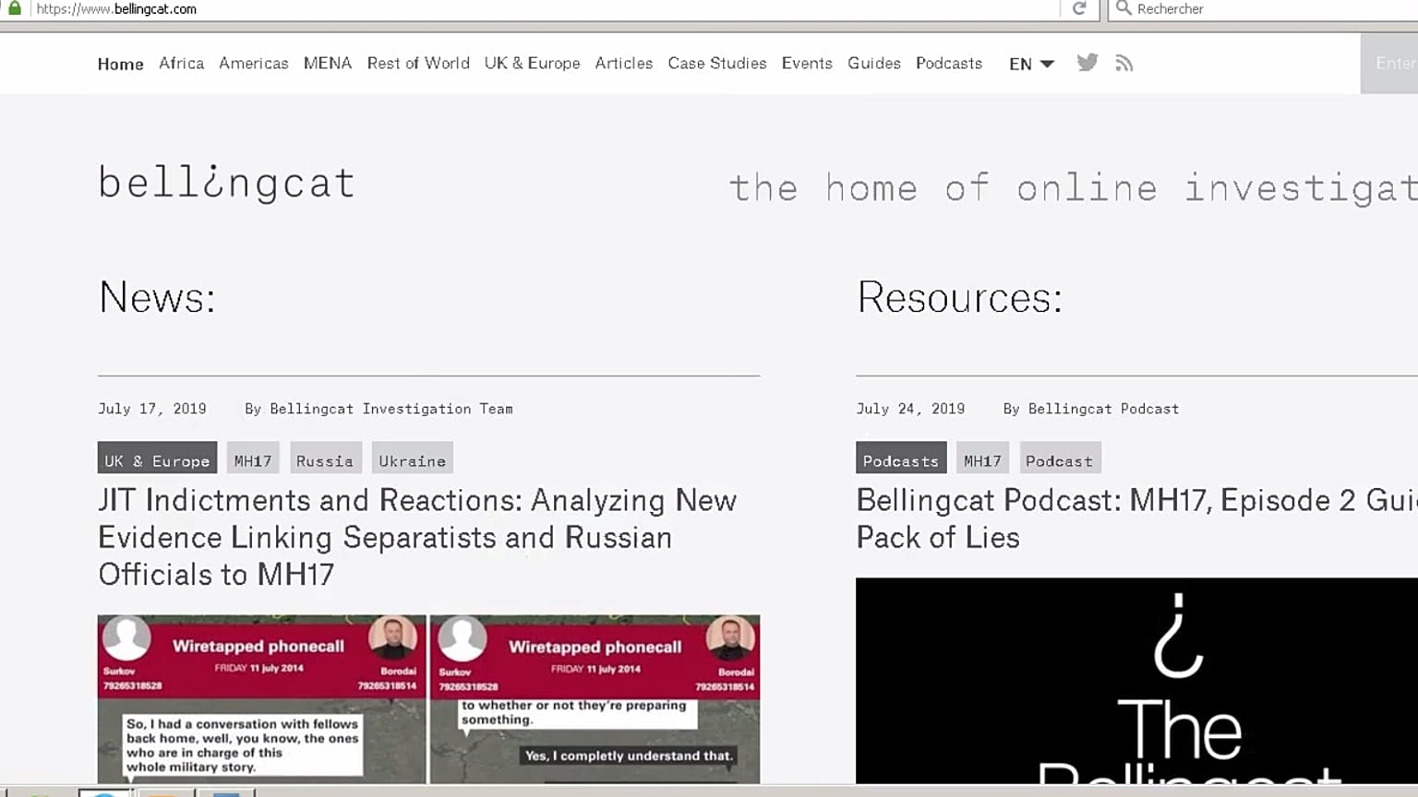Select the Ukraine tag

pos(412,458)
